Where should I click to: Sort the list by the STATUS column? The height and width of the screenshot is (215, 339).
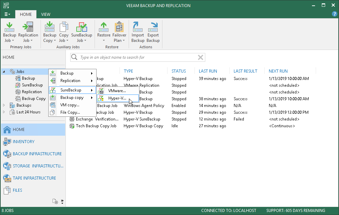pos(179,71)
